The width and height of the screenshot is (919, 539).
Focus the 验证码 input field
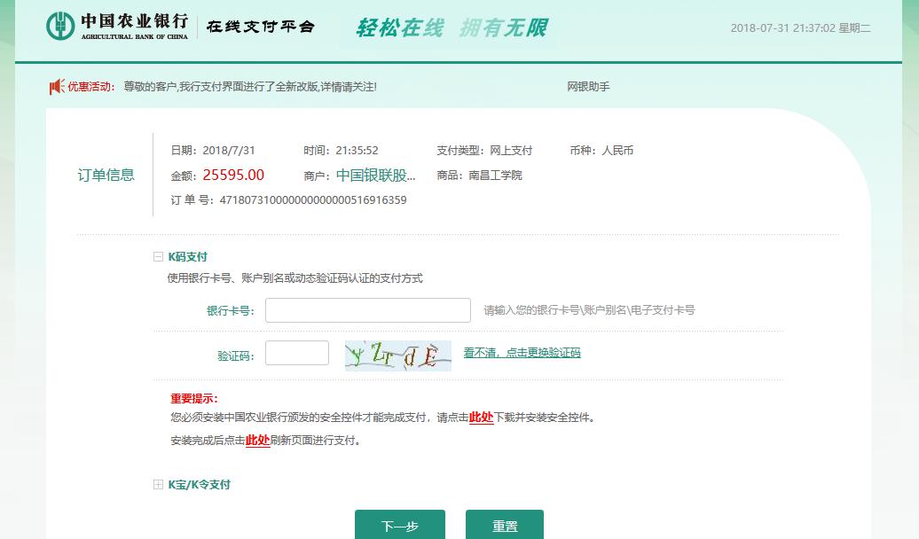click(x=297, y=353)
